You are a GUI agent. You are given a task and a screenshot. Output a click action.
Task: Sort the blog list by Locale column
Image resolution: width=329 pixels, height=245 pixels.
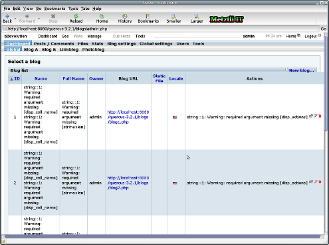[x=176, y=78]
